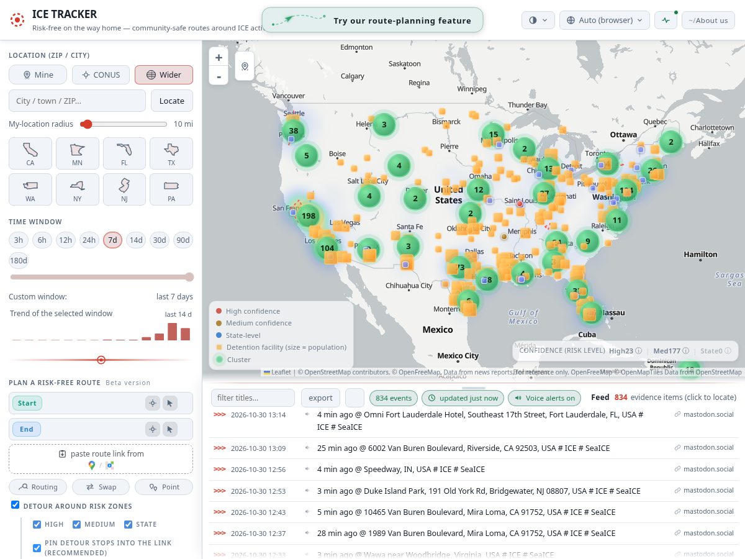Uncheck the MEDIUM risk checkbox
Viewport: 745px width, 559px height.
77,524
